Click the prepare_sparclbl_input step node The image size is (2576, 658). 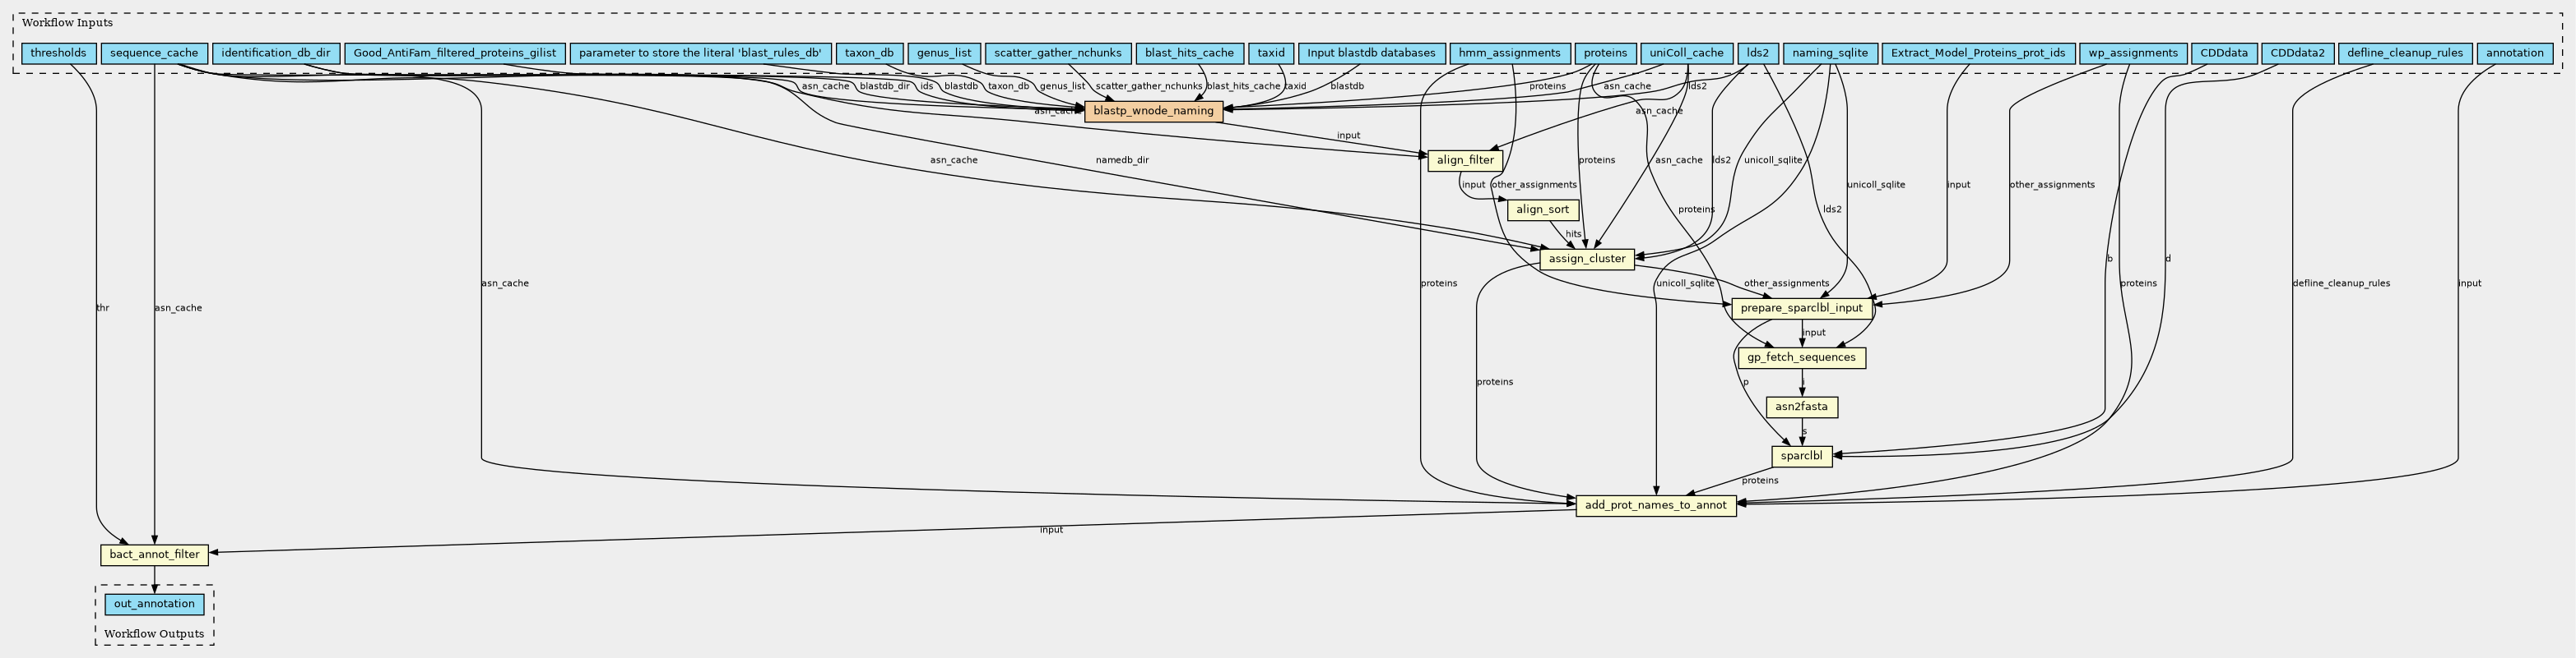1801,309
